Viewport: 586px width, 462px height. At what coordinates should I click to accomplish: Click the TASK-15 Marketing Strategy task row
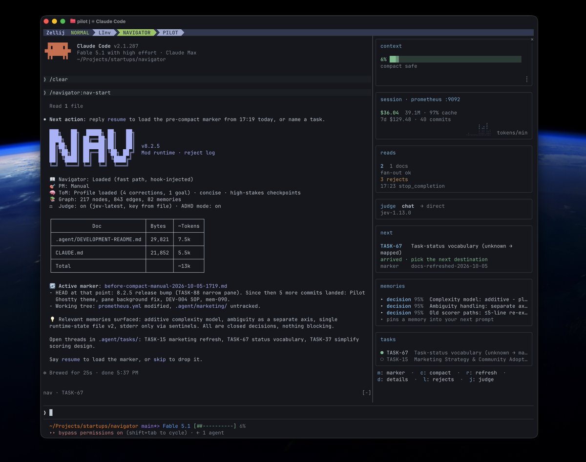pos(454,360)
